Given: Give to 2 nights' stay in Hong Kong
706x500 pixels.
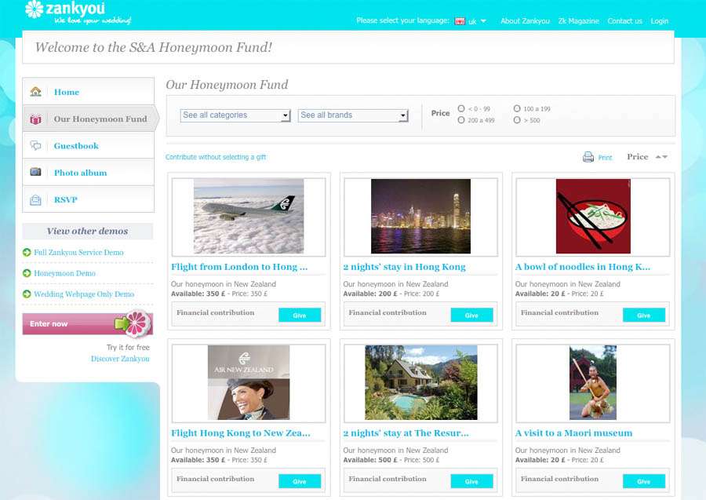Looking at the screenshot, I should point(472,315).
